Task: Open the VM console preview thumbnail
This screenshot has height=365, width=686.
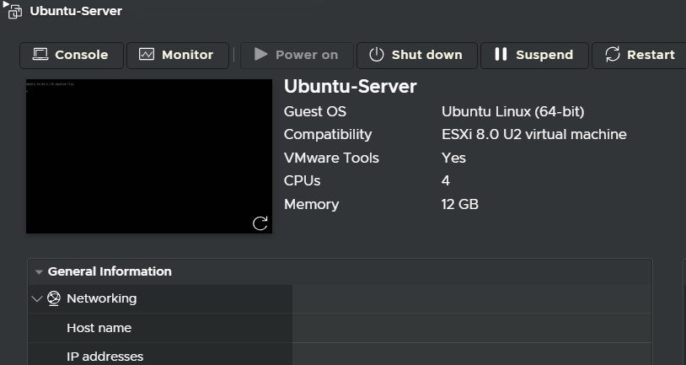Action: coord(149,156)
